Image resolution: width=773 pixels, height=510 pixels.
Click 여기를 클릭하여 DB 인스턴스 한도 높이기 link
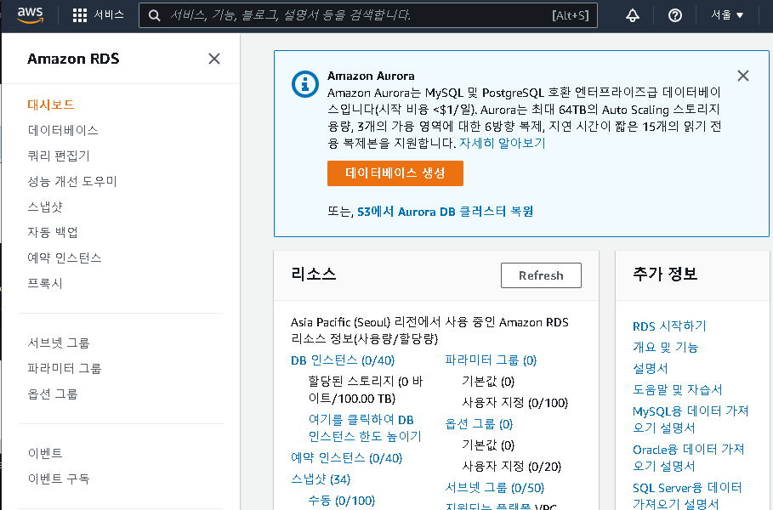(x=365, y=428)
